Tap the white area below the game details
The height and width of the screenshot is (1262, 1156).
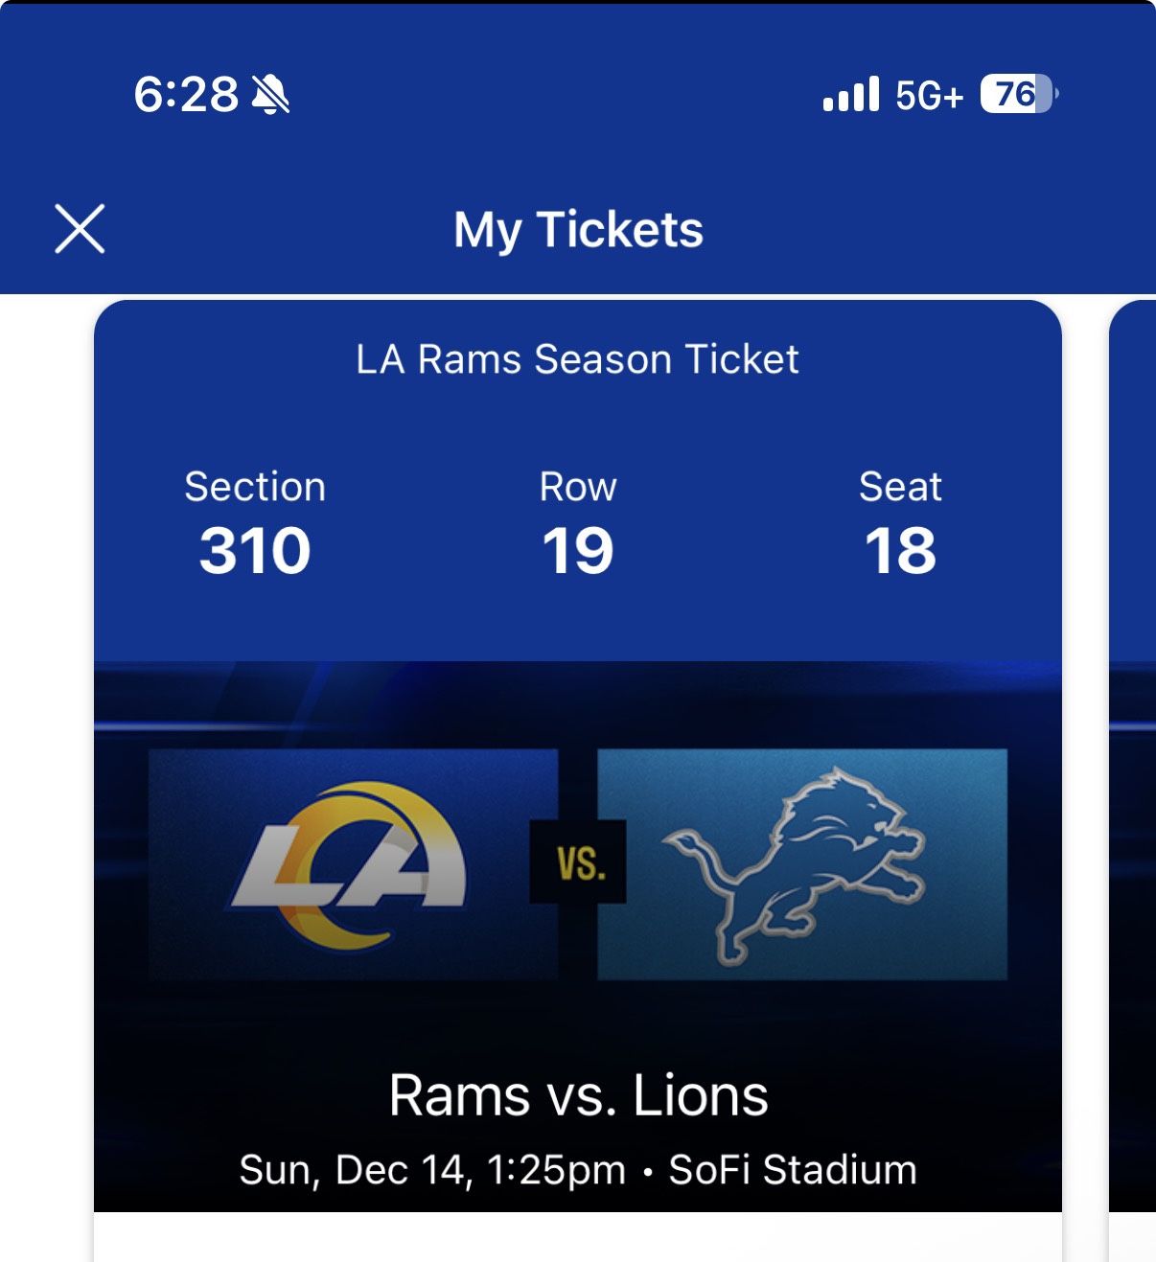(x=576, y=1241)
